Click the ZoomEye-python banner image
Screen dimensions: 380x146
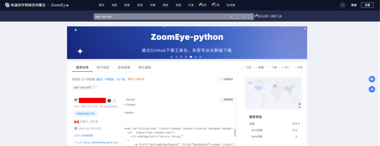[x=187, y=43]
